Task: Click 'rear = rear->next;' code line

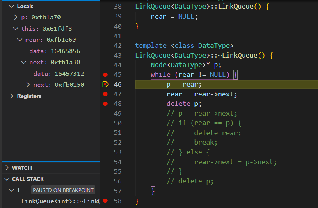Action: [x=202, y=94]
